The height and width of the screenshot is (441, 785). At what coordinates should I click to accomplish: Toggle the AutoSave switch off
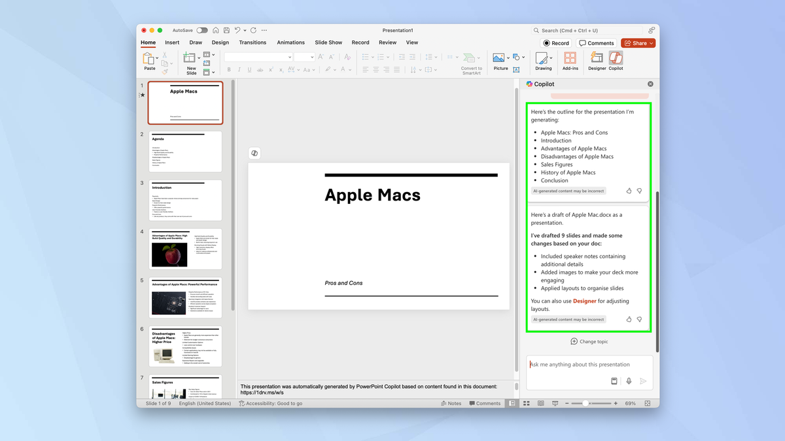tap(202, 30)
